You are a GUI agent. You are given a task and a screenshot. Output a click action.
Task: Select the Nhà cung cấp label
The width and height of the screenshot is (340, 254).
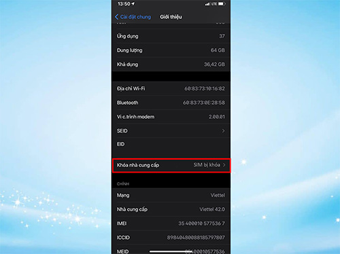pyautogui.click(x=132, y=209)
